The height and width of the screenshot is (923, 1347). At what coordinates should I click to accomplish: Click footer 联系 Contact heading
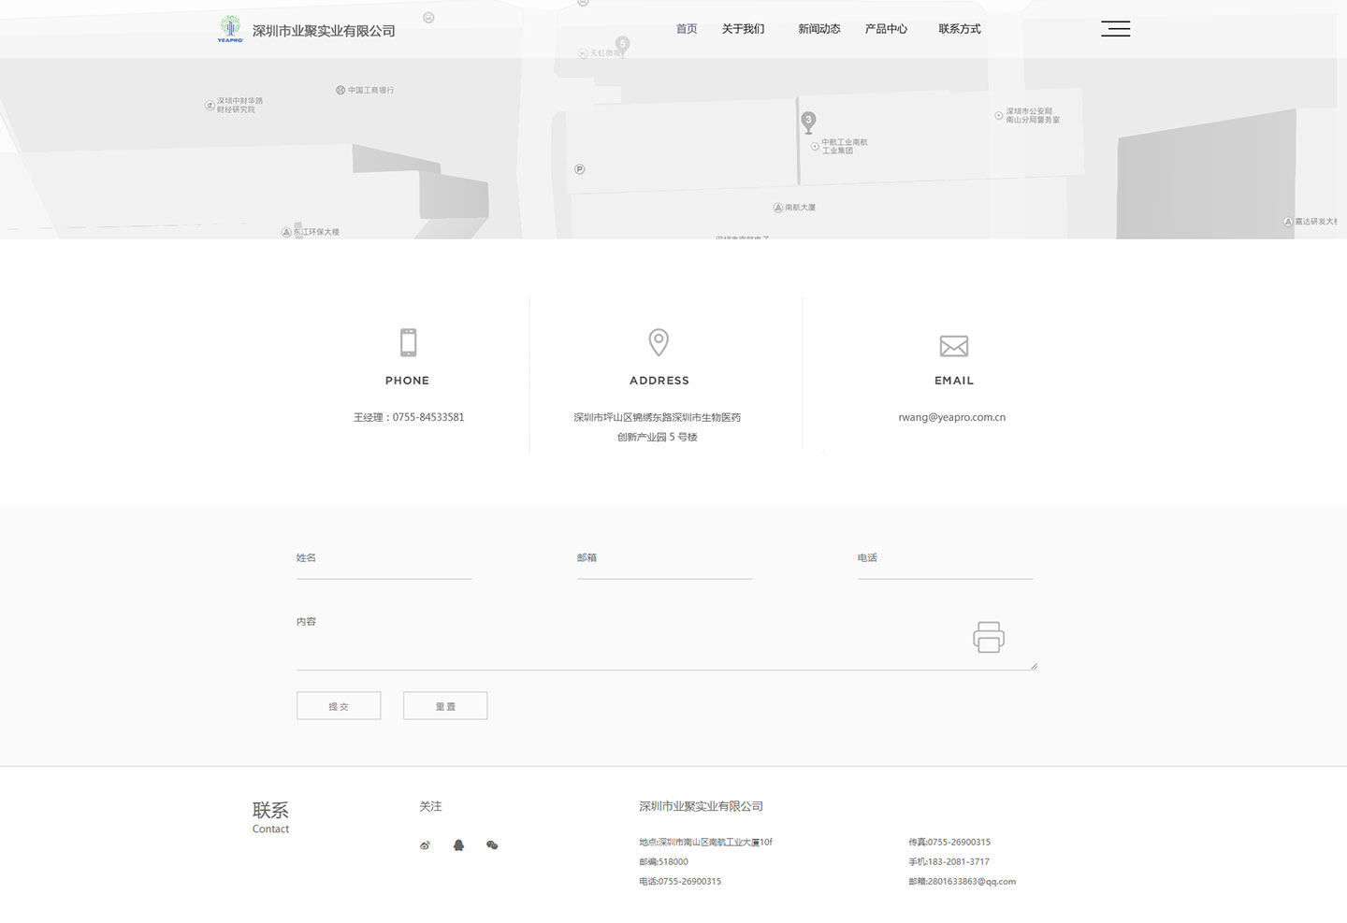pos(270,816)
